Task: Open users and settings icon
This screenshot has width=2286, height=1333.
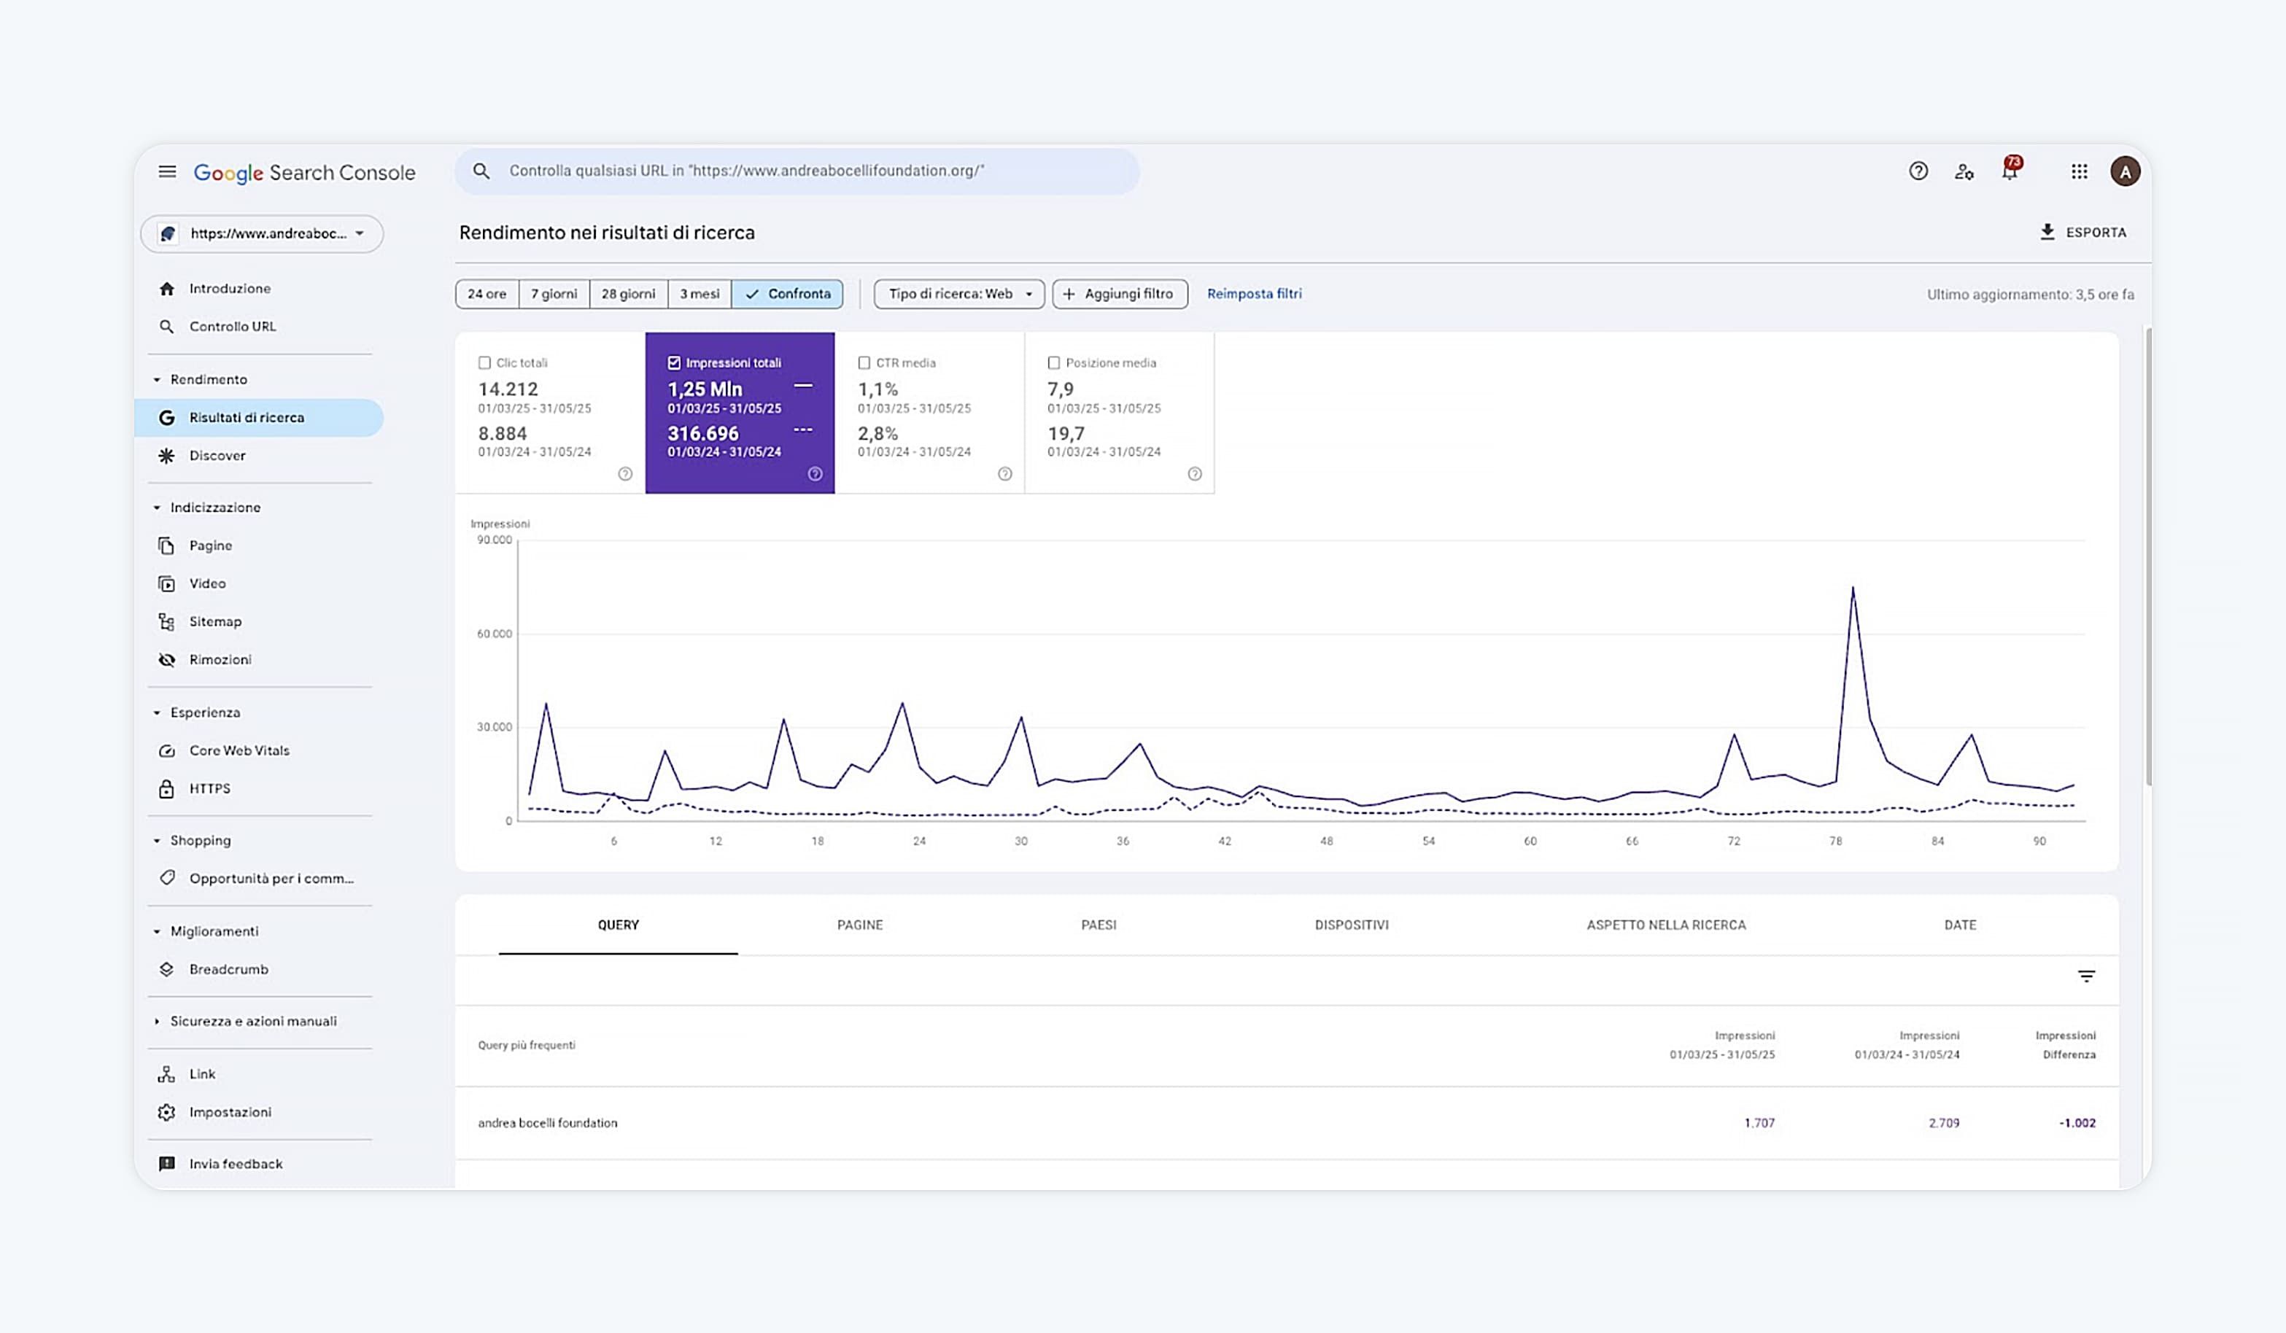Action: point(1964,171)
